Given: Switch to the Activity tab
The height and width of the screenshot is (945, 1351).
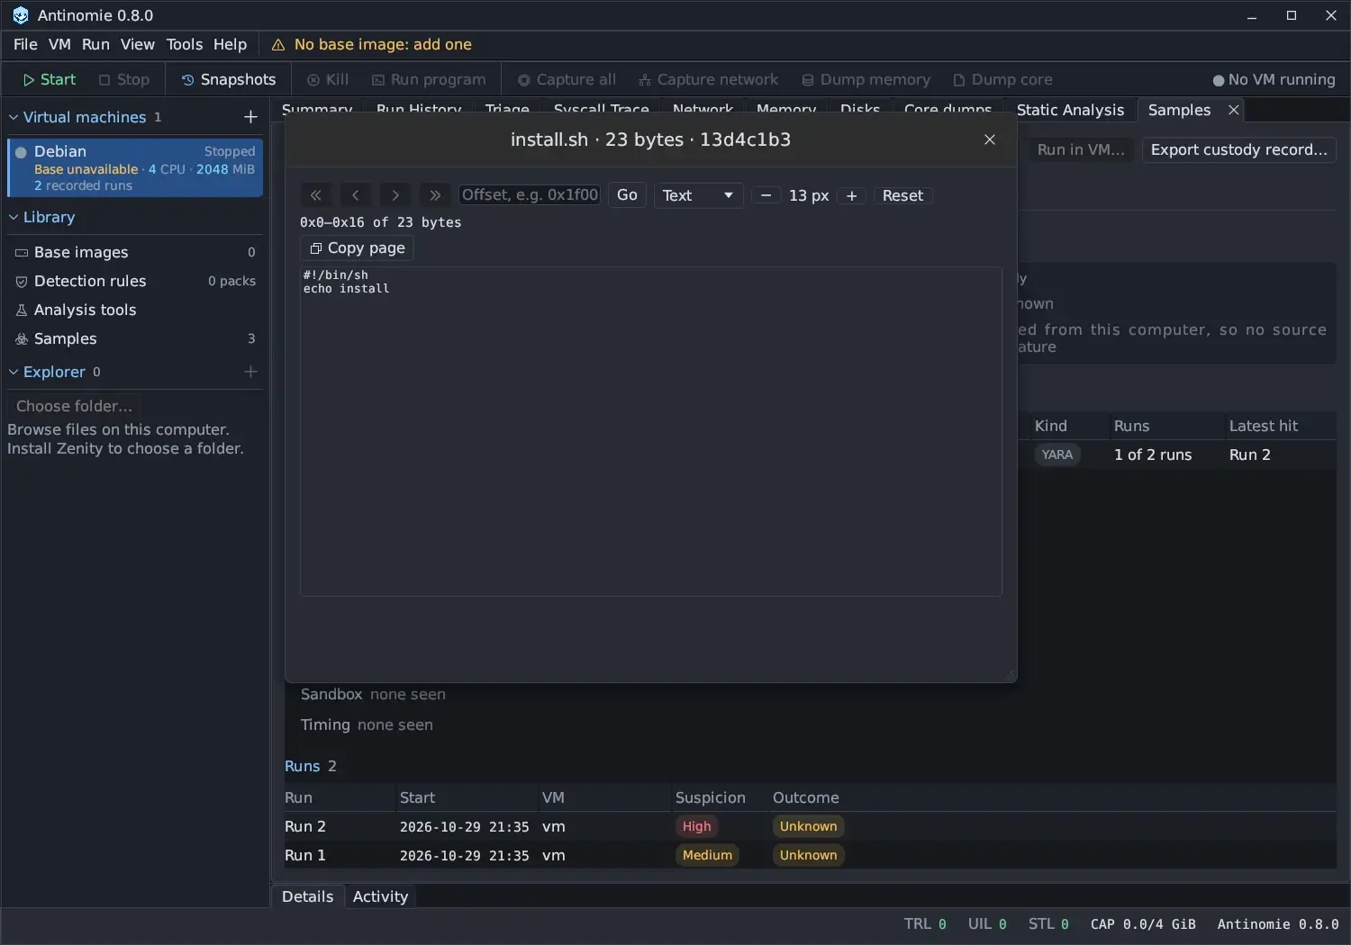Looking at the screenshot, I should [380, 896].
